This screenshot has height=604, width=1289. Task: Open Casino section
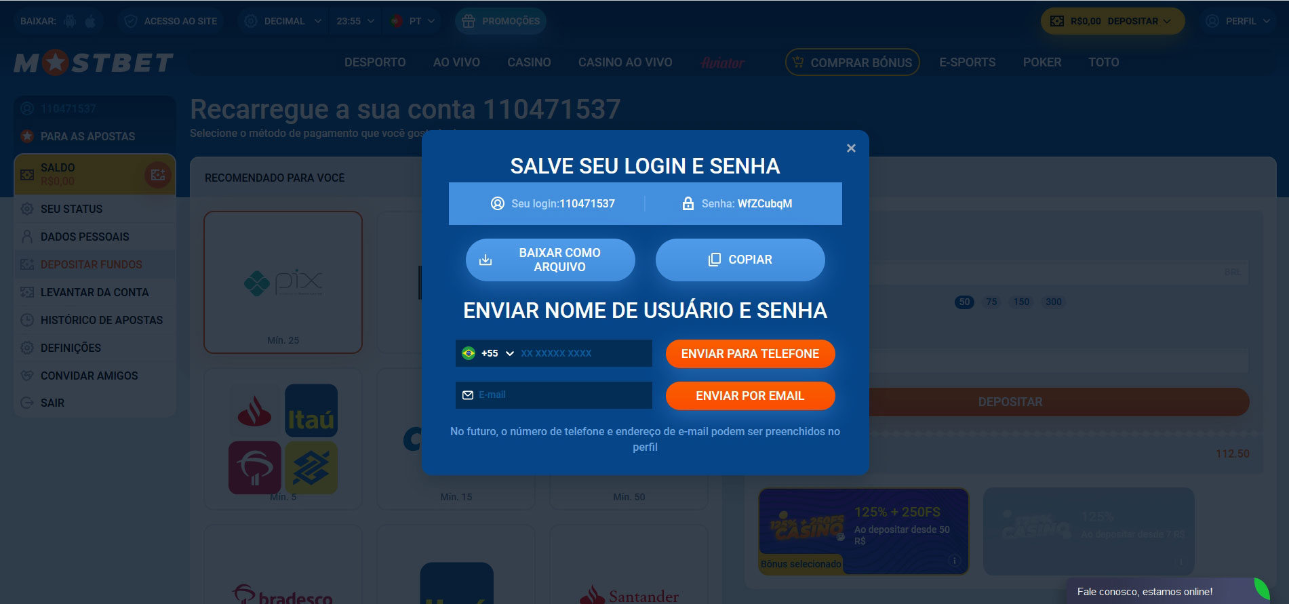coord(529,62)
